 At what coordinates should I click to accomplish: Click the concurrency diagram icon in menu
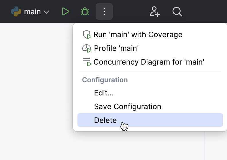pyautogui.click(x=87, y=62)
